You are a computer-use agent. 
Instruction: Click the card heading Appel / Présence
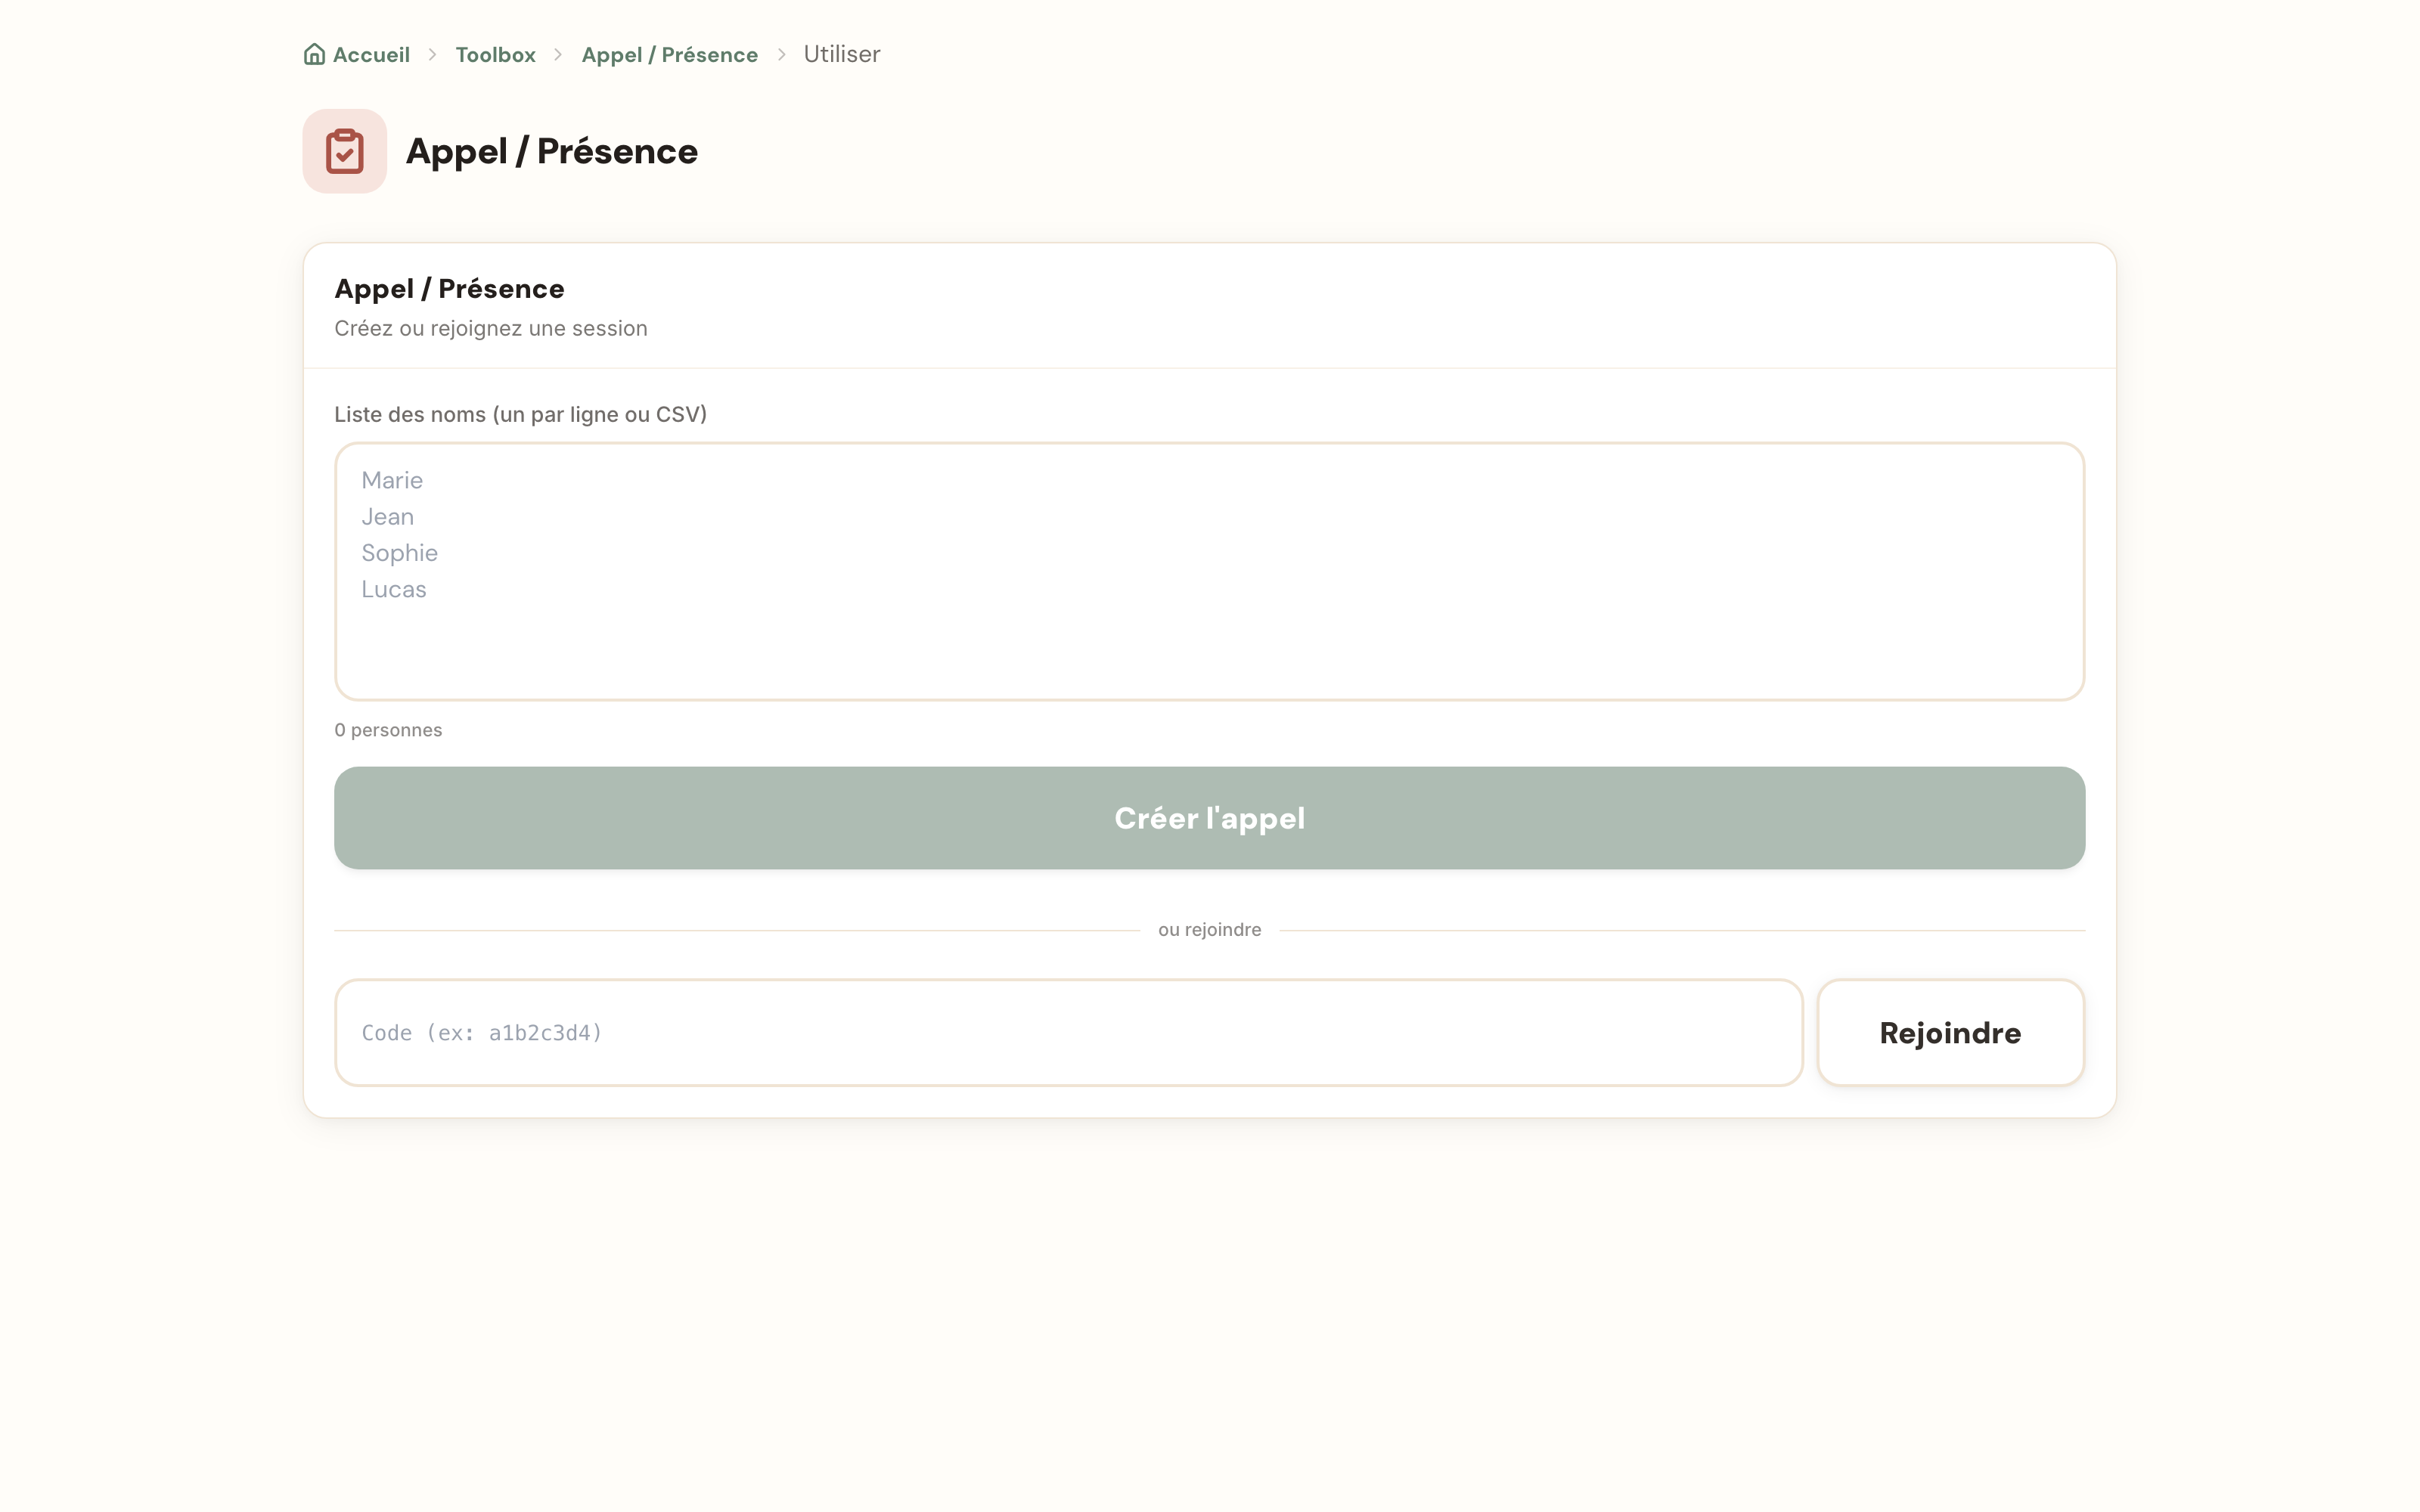pos(450,288)
